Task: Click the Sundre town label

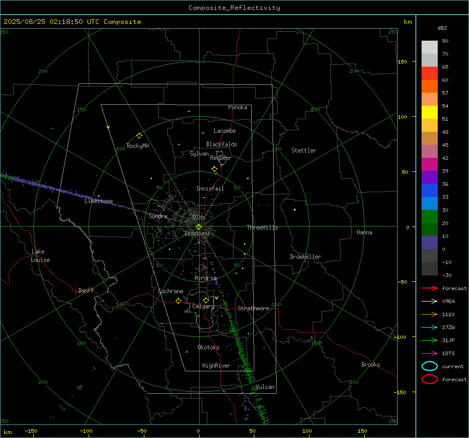Action: pyautogui.click(x=158, y=216)
